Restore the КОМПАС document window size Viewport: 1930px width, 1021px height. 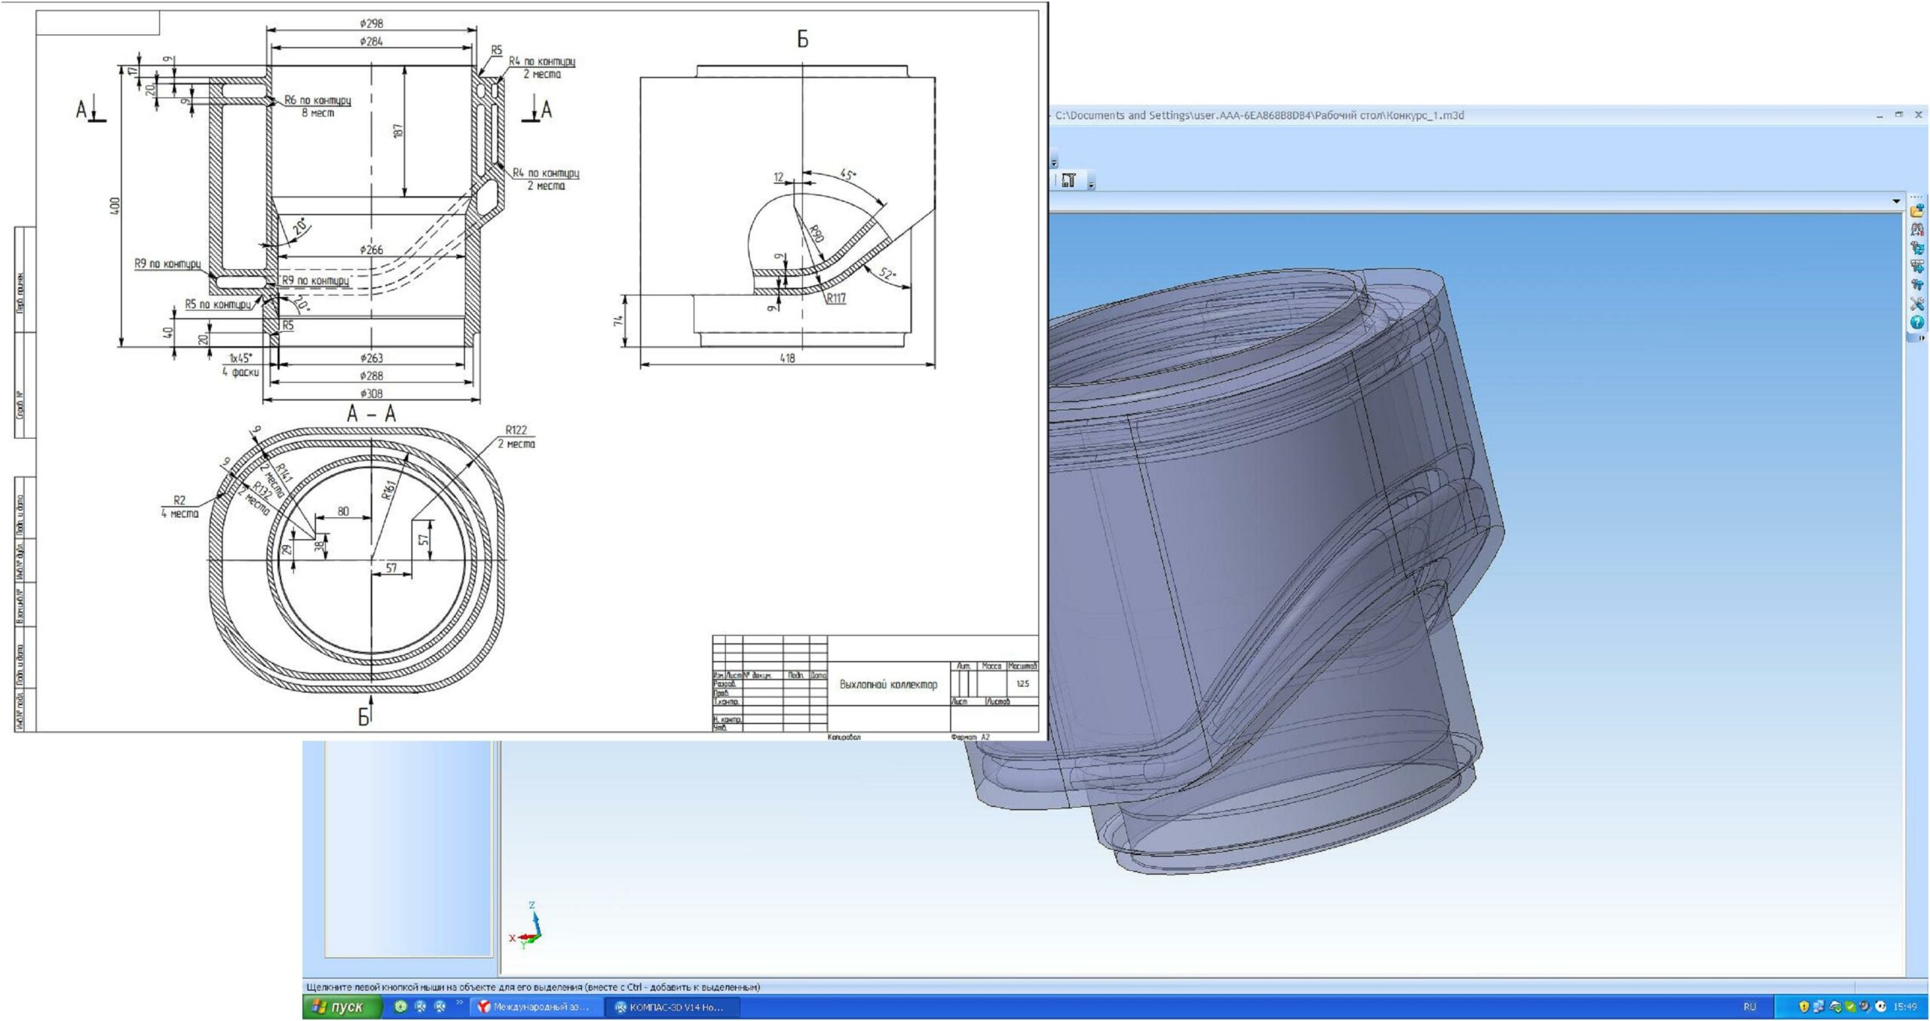pyautogui.click(x=1899, y=115)
